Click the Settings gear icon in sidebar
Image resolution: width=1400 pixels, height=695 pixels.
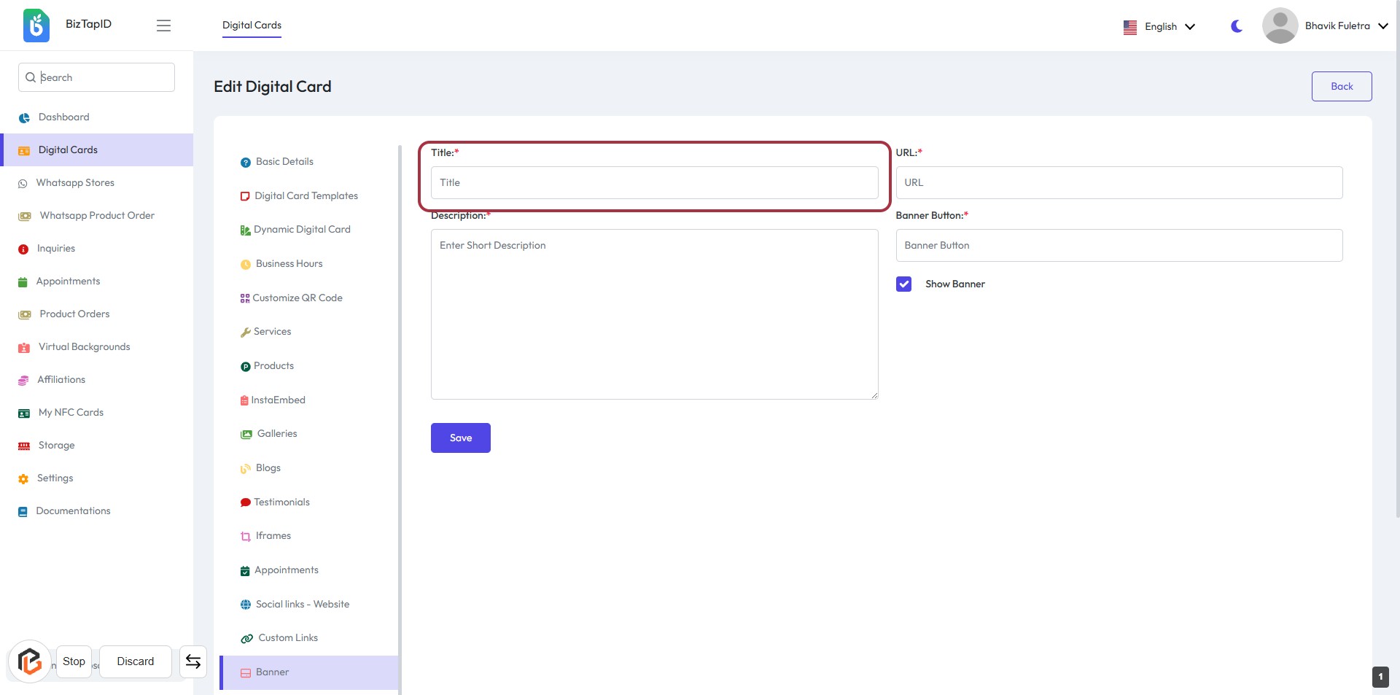[x=23, y=479]
